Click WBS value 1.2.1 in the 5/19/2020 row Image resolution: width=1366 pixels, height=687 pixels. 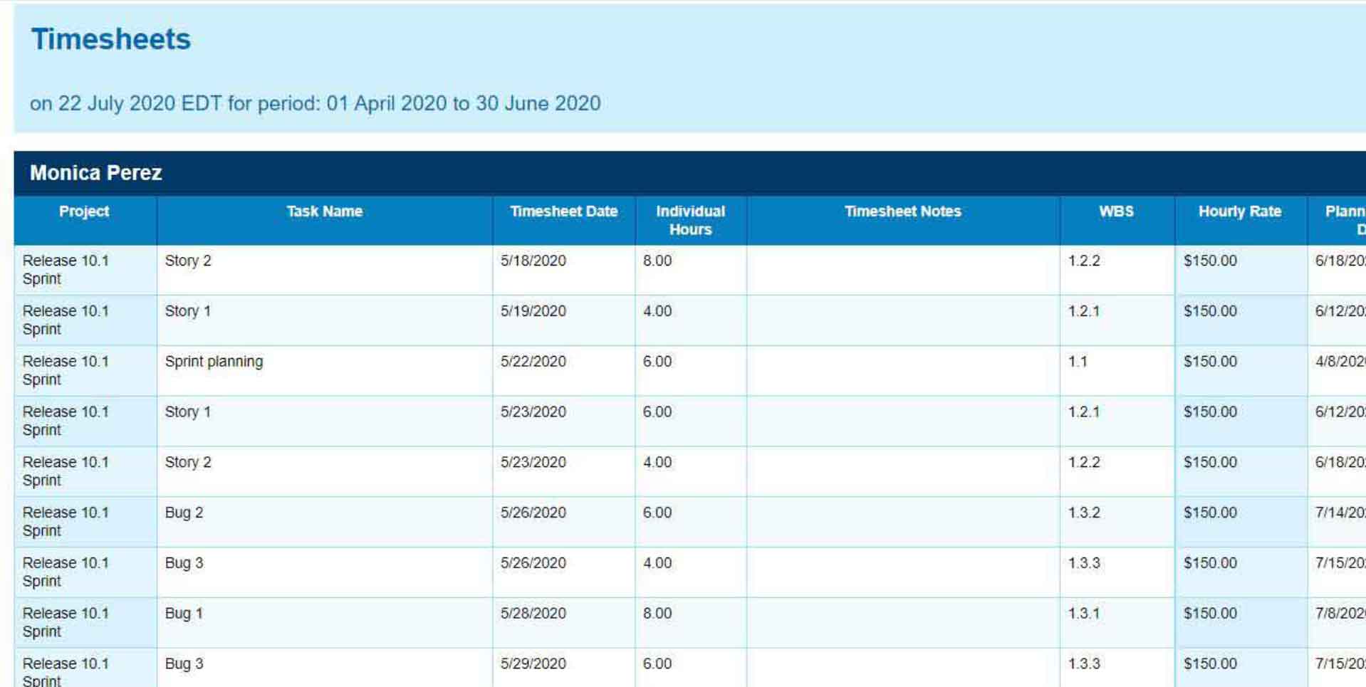pos(1084,311)
